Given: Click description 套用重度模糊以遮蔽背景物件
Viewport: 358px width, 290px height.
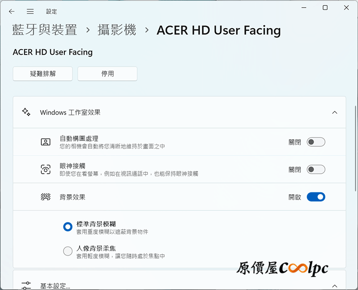Looking at the screenshot, I should pyautogui.click(x=112, y=232).
